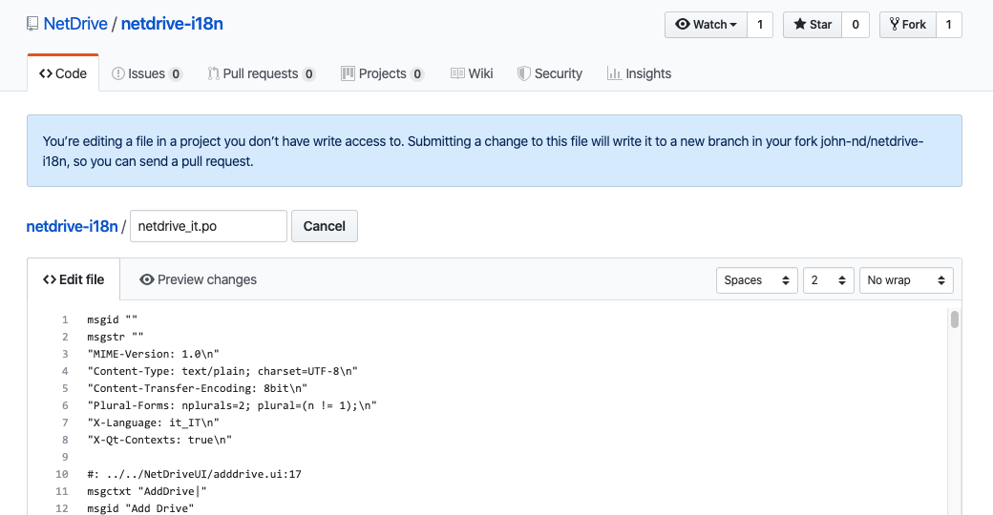Image resolution: width=993 pixels, height=515 pixels.
Task: Open the netdrive-i18n repository title link
Action: (x=172, y=24)
